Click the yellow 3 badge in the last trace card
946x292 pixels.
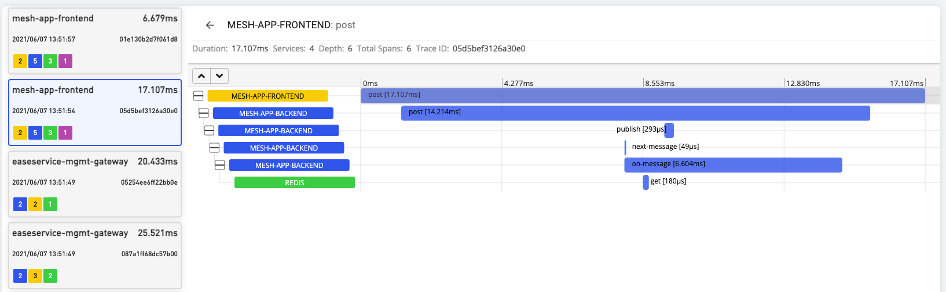(x=35, y=276)
